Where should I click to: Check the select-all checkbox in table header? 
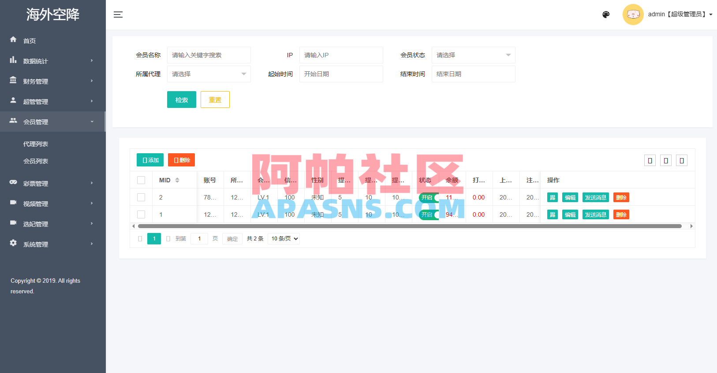pos(141,180)
